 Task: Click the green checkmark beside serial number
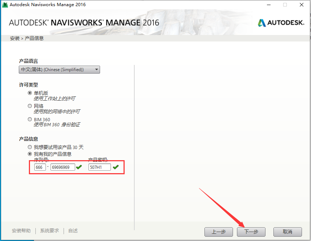(79, 167)
